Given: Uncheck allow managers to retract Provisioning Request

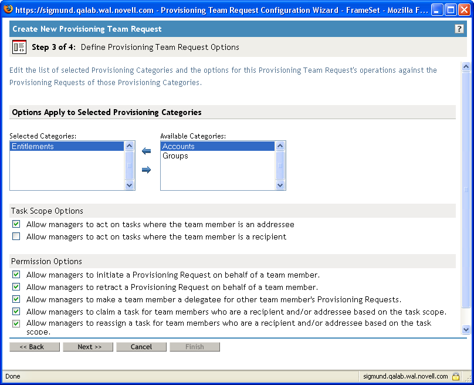Looking at the screenshot, I should tap(16, 287).
